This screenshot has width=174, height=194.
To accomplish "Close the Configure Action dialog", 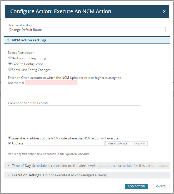I will pyautogui.click(x=164, y=12).
